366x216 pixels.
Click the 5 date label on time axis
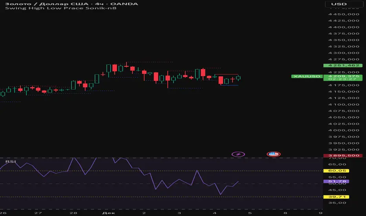(250, 213)
